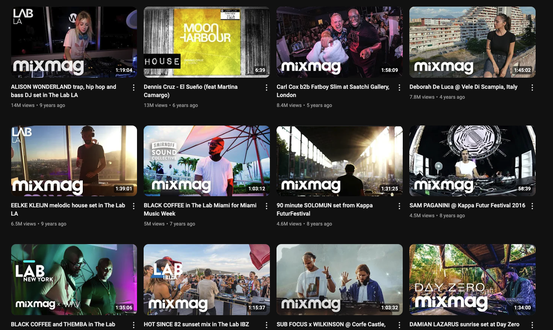Open the Deborah De Luca video thumbnail
553x330 pixels.
pyautogui.click(x=472, y=42)
